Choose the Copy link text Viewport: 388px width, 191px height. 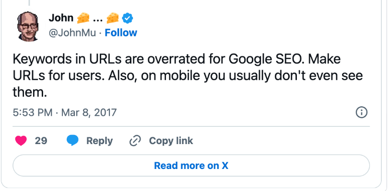(x=171, y=141)
